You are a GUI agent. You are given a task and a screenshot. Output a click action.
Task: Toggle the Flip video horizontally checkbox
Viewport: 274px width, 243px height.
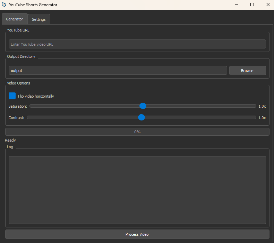coord(12,96)
